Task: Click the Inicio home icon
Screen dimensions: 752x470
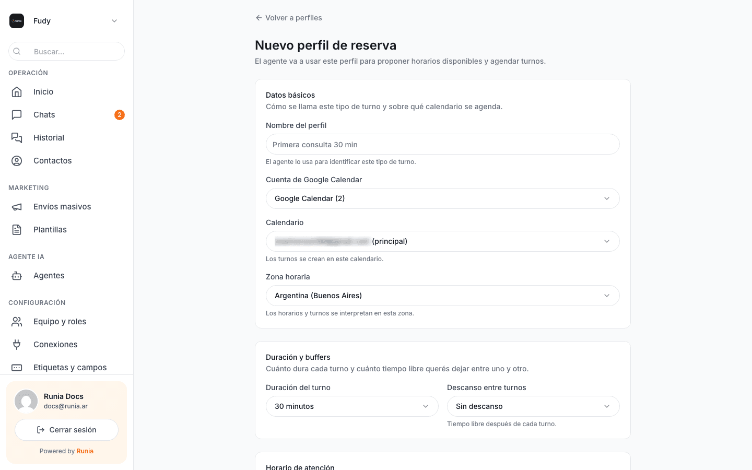Action: point(17,92)
